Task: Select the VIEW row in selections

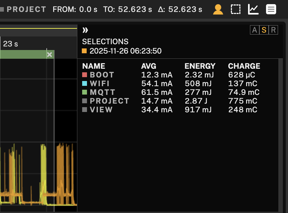Action: point(101,110)
